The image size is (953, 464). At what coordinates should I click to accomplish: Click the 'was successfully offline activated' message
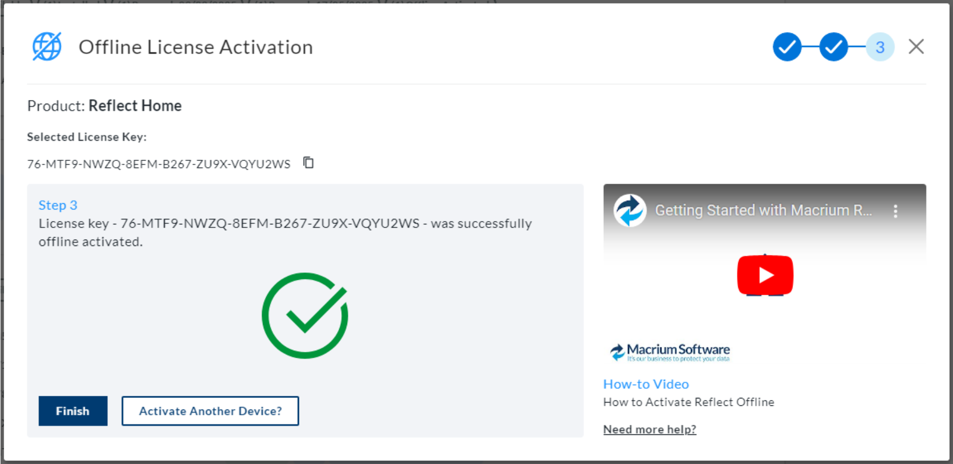pos(285,233)
